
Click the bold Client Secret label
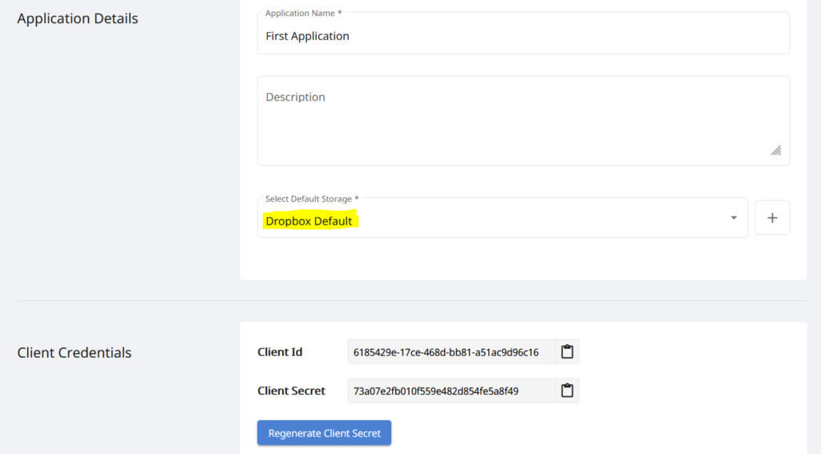coord(291,391)
